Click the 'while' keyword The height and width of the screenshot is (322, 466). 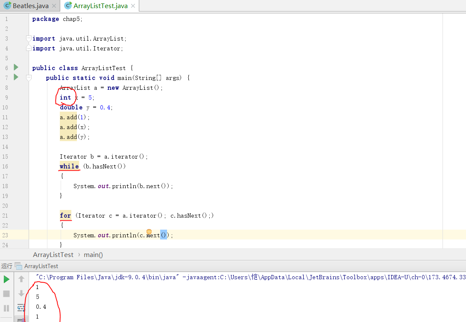click(69, 166)
